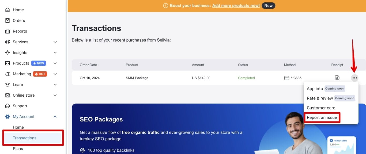The width and height of the screenshot is (366, 154).
Task: Choose Customer care menu option
Action: (x=321, y=108)
